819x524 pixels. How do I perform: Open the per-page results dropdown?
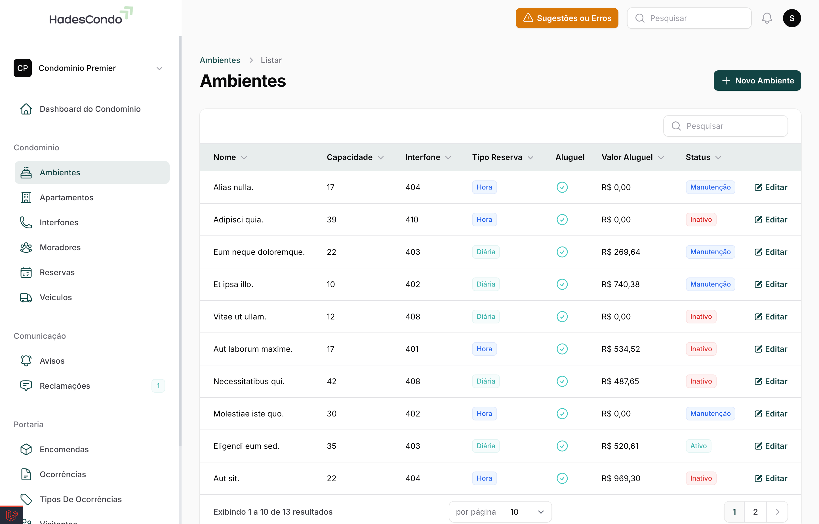click(527, 512)
